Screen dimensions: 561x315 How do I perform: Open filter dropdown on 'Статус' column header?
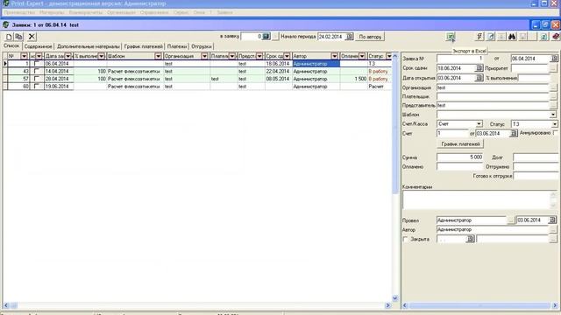389,56
